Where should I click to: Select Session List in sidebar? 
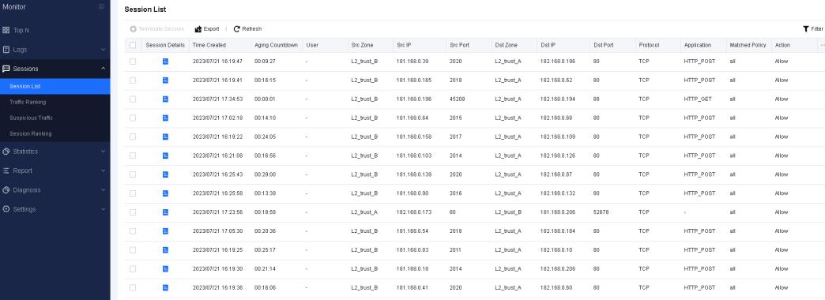click(x=55, y=86)
